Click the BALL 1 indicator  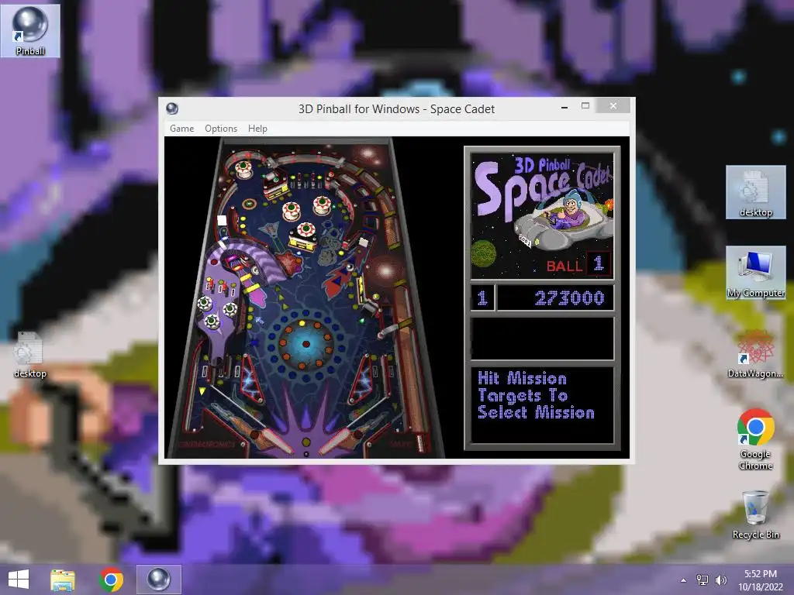click(578, 265)
